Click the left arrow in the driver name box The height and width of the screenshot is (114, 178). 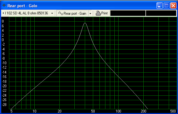click(x=3, y=13)
